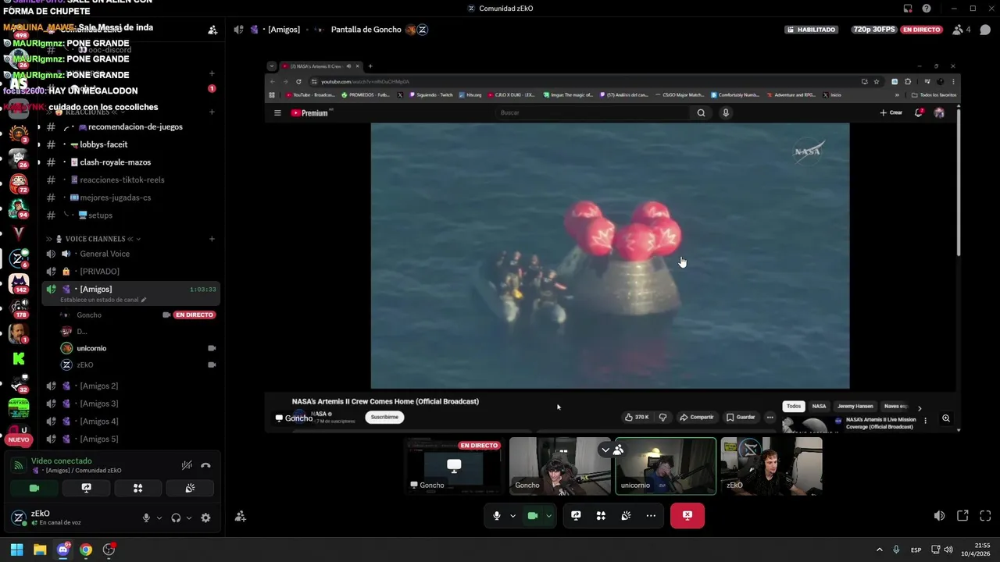Open OBS Studio from taskbar

click(109, 550)
